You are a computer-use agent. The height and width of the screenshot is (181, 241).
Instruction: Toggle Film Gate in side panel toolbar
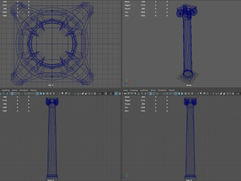point(154,94)
